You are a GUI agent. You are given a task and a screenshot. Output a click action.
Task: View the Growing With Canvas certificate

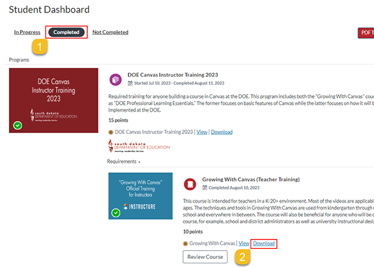(244, 243)
